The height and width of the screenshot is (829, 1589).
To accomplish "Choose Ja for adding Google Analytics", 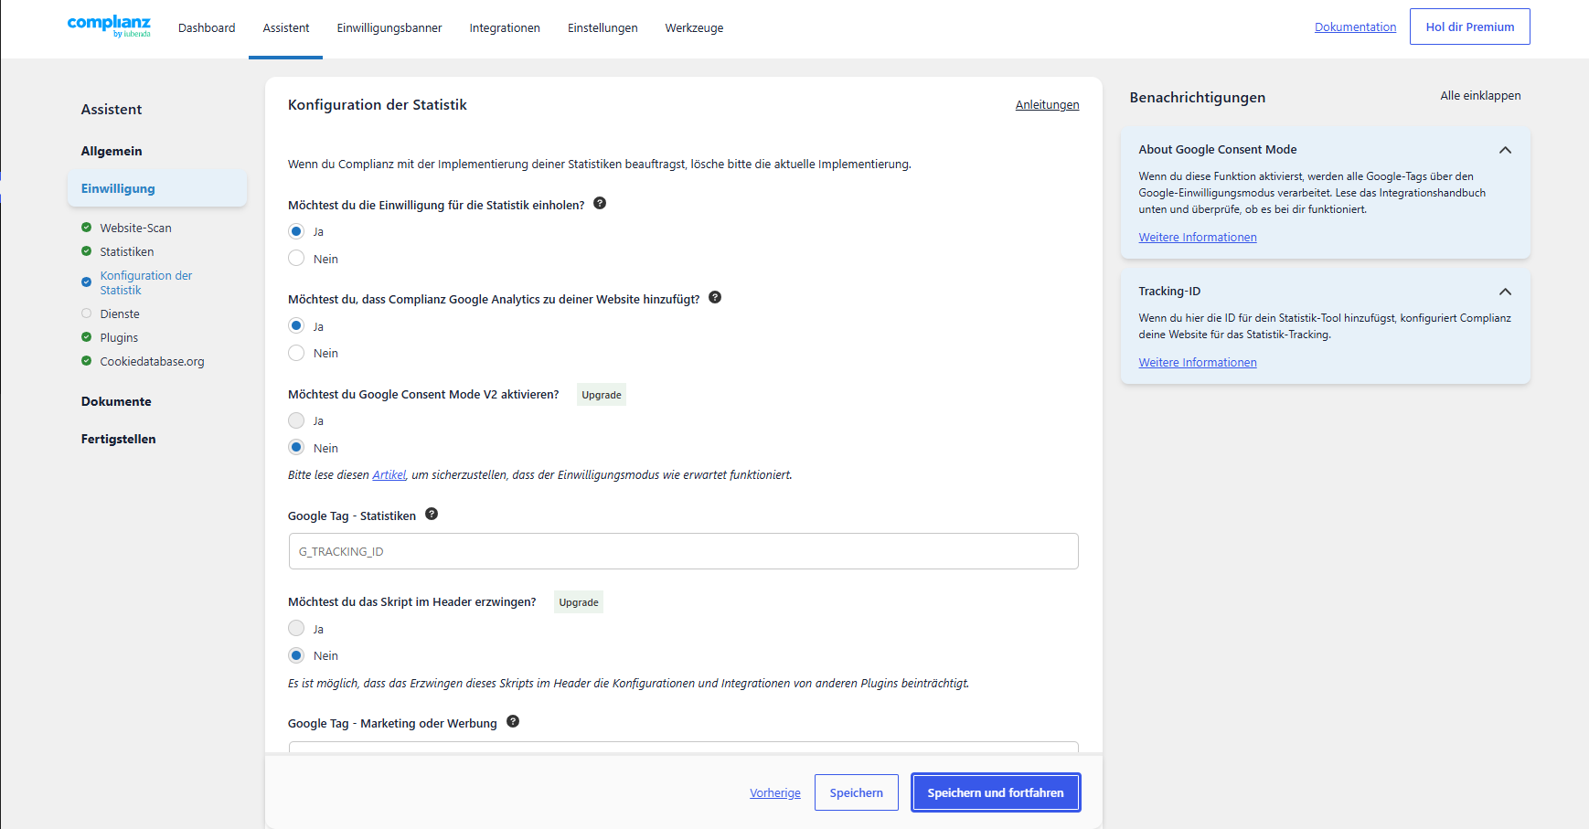I will point(296,325).
